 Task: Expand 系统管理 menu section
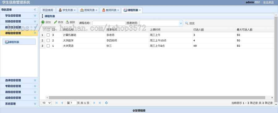click(x=35, y=104)
